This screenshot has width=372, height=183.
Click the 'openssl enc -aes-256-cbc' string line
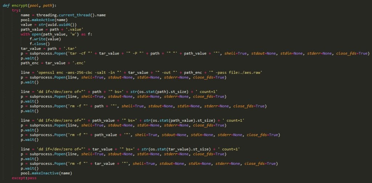click(141, 73)
